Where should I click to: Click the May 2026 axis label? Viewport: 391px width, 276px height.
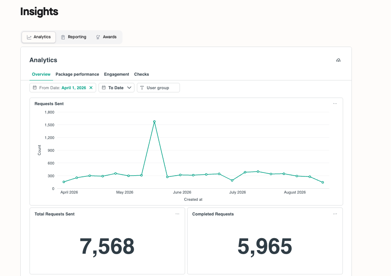click(124, 192)
